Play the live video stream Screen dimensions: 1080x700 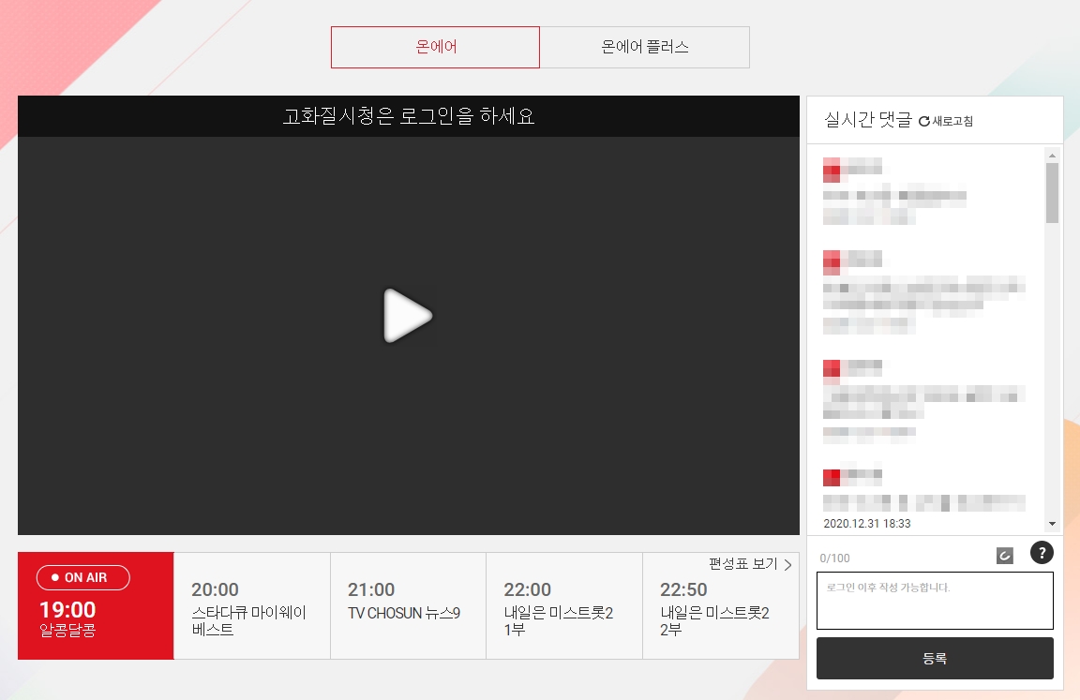[408, 315]
